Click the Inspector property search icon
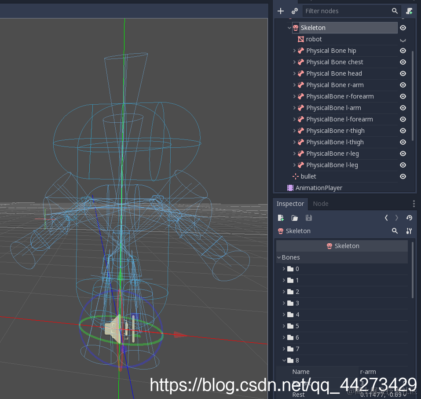 tap(395, 231)
